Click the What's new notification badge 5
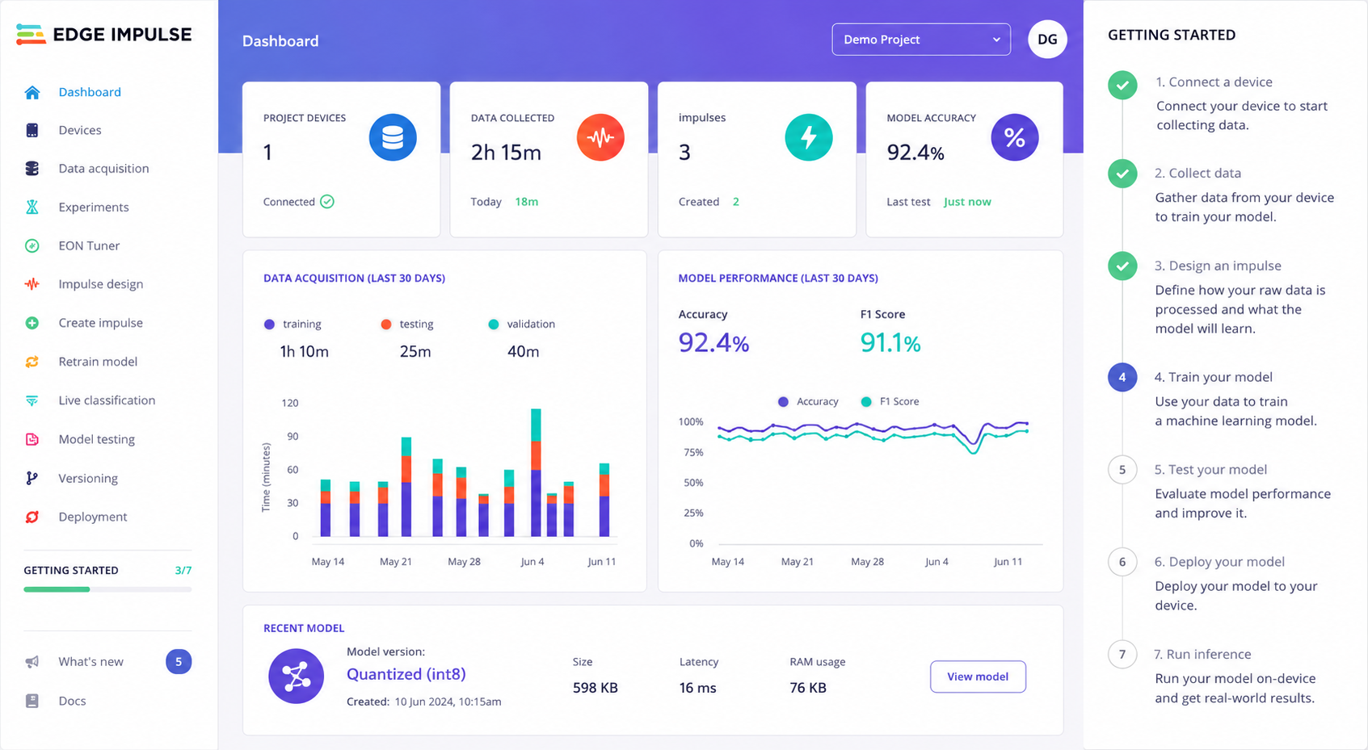 tap(179, 662)
